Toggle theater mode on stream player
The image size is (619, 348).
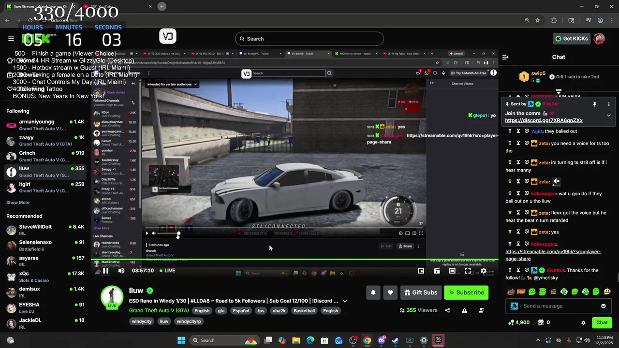tap(452, 271)
